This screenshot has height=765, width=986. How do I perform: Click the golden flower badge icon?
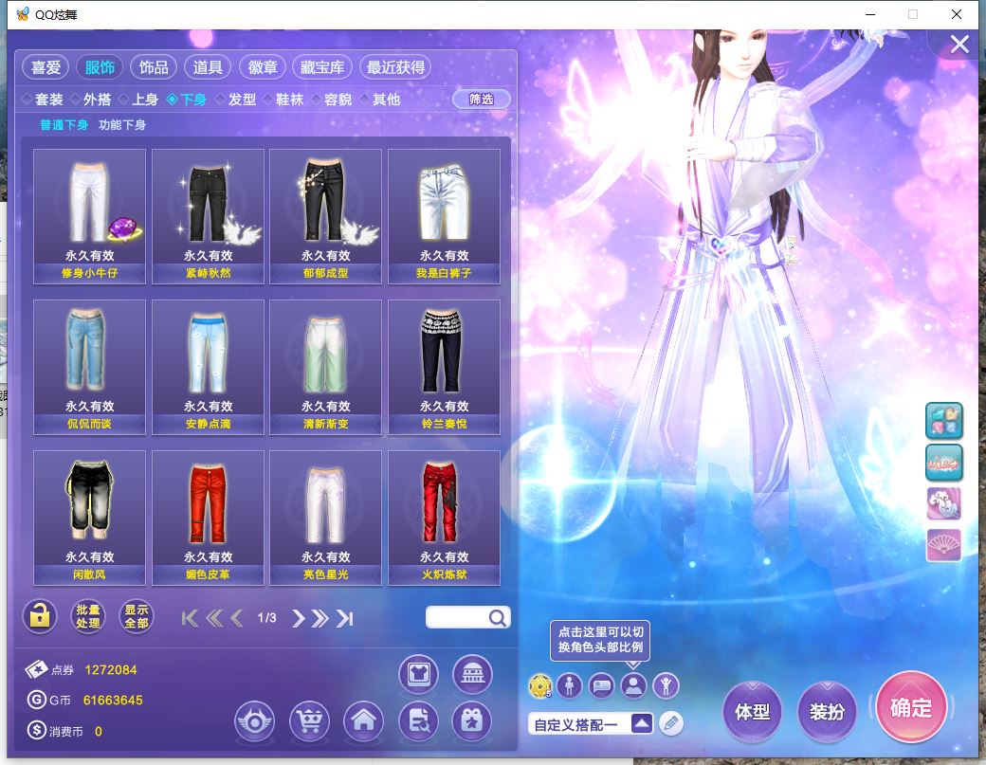(x=540, y=685)
